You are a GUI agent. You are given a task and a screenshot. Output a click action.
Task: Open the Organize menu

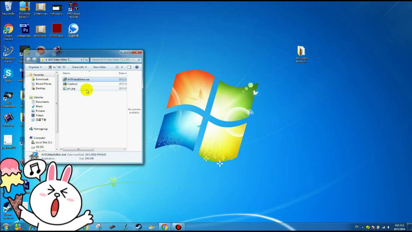[x=35, y=67]
